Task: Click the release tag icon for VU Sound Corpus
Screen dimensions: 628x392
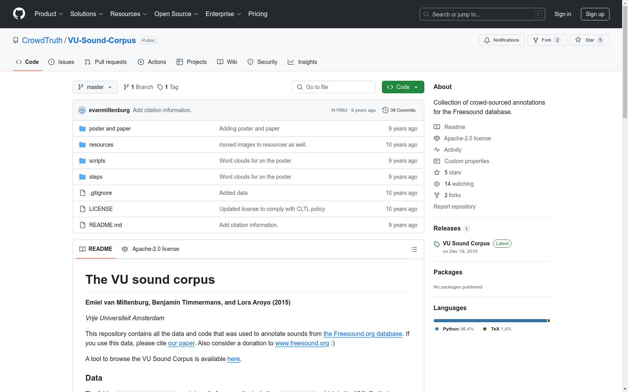Action: [x=437, y=244]
